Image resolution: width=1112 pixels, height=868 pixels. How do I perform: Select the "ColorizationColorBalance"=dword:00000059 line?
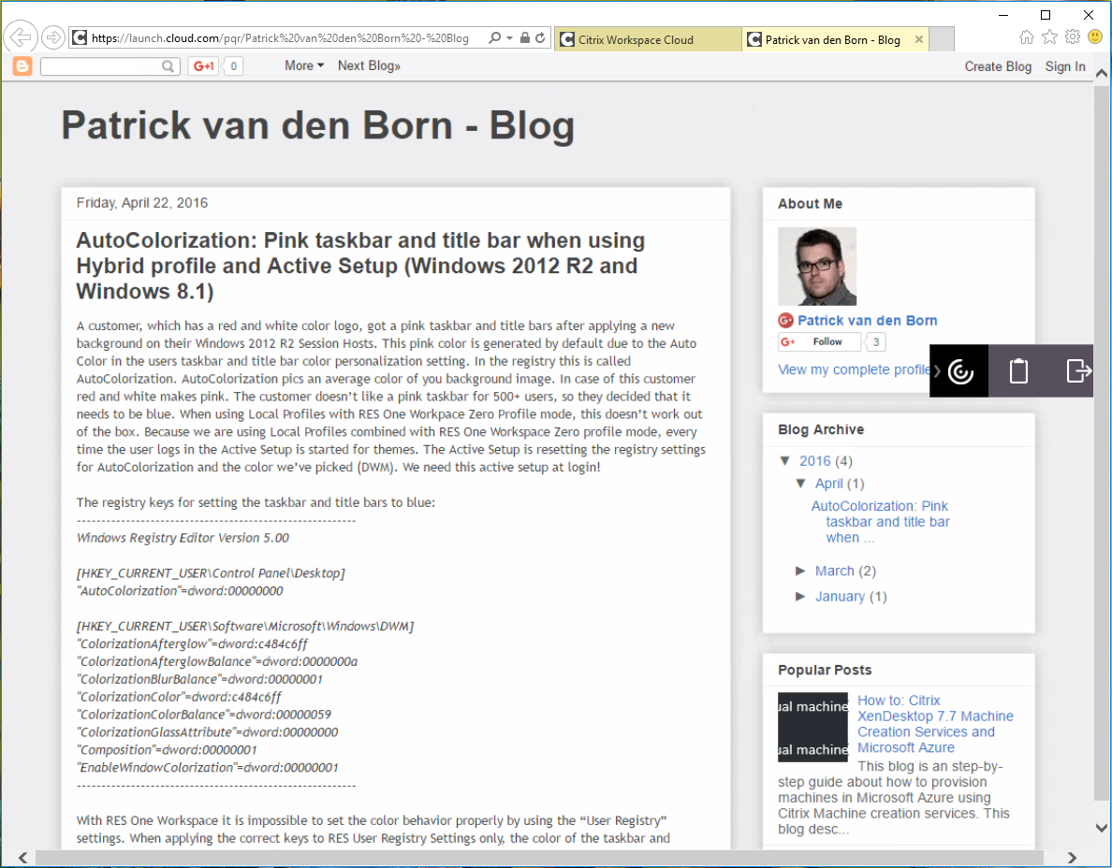pos(204,715)
